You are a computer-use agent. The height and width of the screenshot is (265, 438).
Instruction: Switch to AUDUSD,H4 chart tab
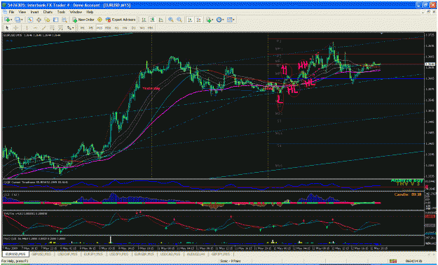195,255
